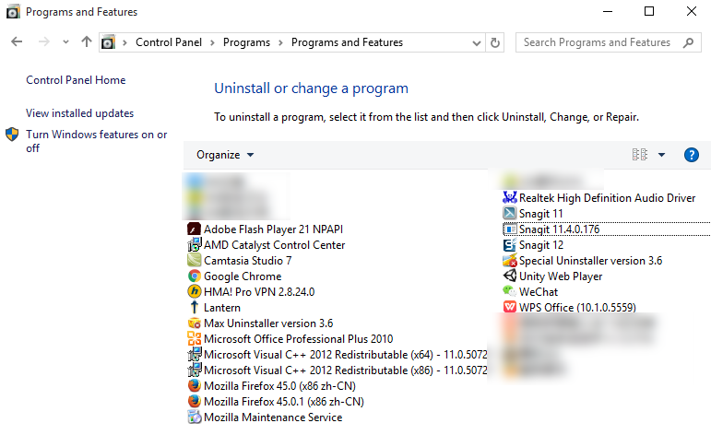This screenshot has height=435, width=711.
Task: Click the Visual C++ 2012 (x86) icon
Action: [x=194, y=370]
